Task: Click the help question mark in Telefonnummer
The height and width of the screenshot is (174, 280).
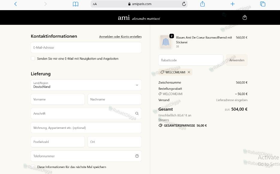Action: coord(137,156)
